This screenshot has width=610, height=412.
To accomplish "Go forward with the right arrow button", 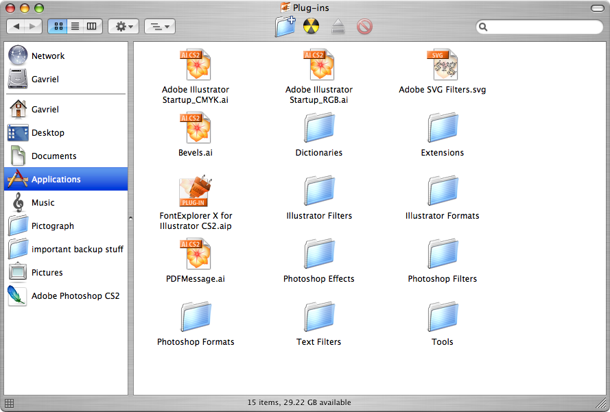I will (x=34, y=27).
